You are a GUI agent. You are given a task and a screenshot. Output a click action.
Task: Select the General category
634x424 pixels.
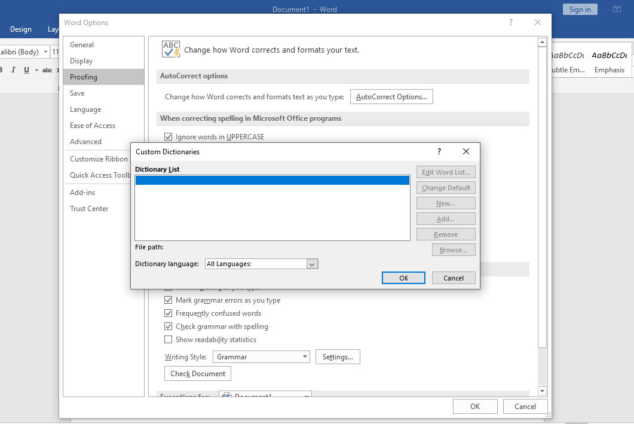coord(103,44)
